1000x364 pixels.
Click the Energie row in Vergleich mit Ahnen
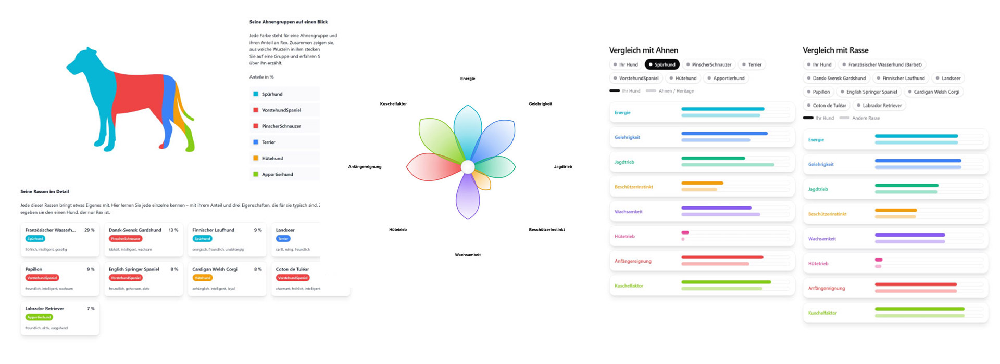click(702, 112)
